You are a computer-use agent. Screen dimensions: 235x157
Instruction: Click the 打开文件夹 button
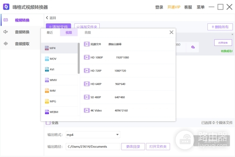point(158,146)
